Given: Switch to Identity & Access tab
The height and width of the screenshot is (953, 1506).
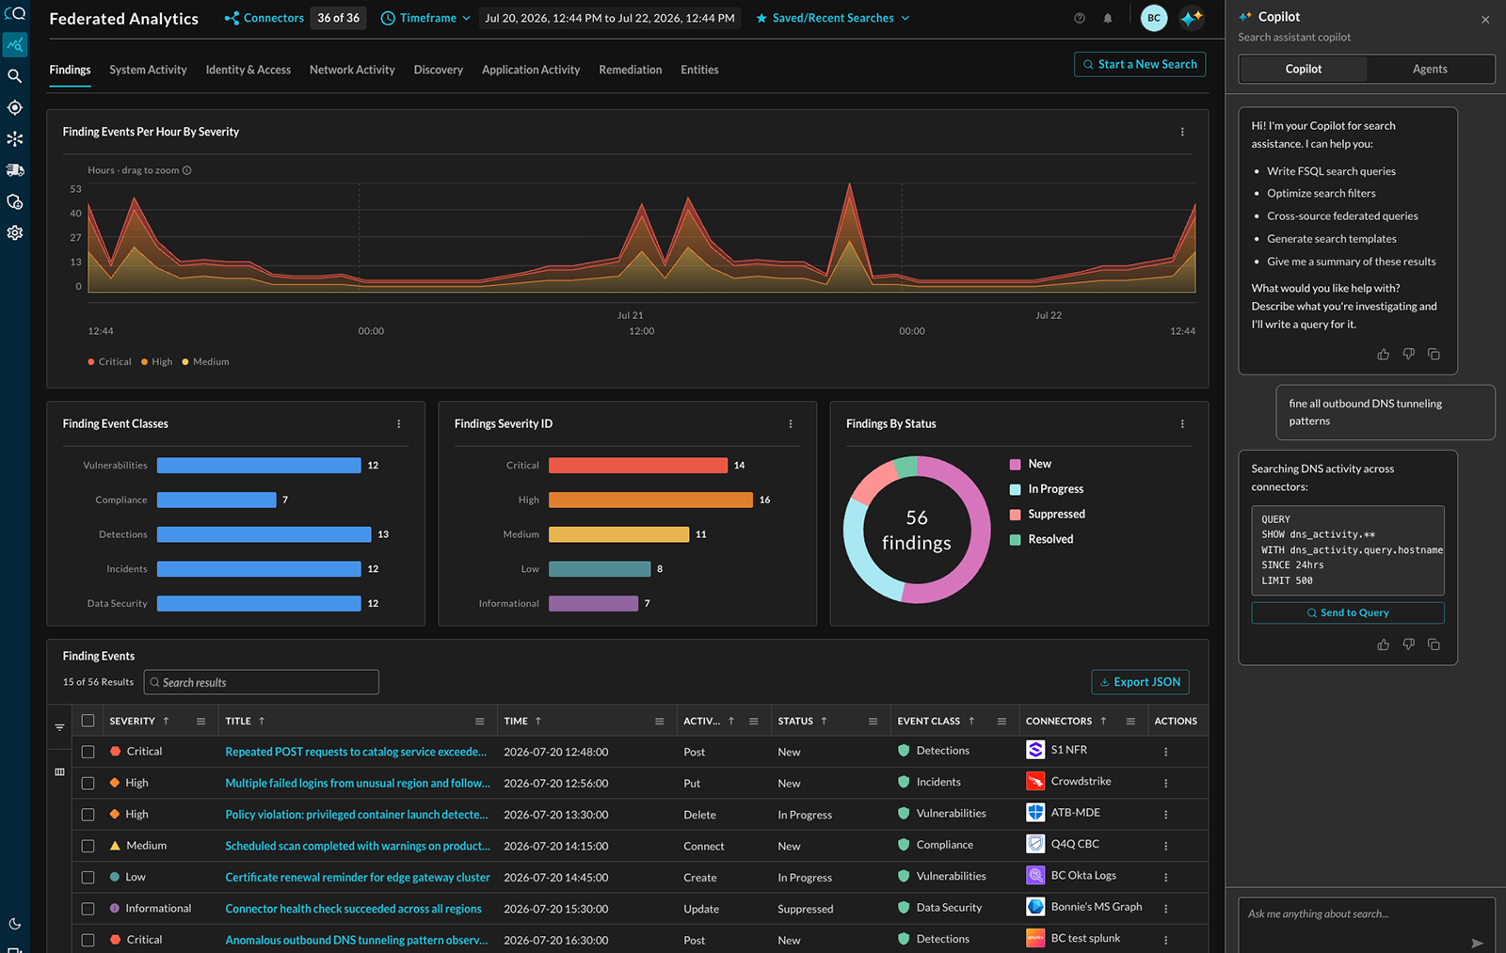Looking at the screenshot, I should click(248, 70).
